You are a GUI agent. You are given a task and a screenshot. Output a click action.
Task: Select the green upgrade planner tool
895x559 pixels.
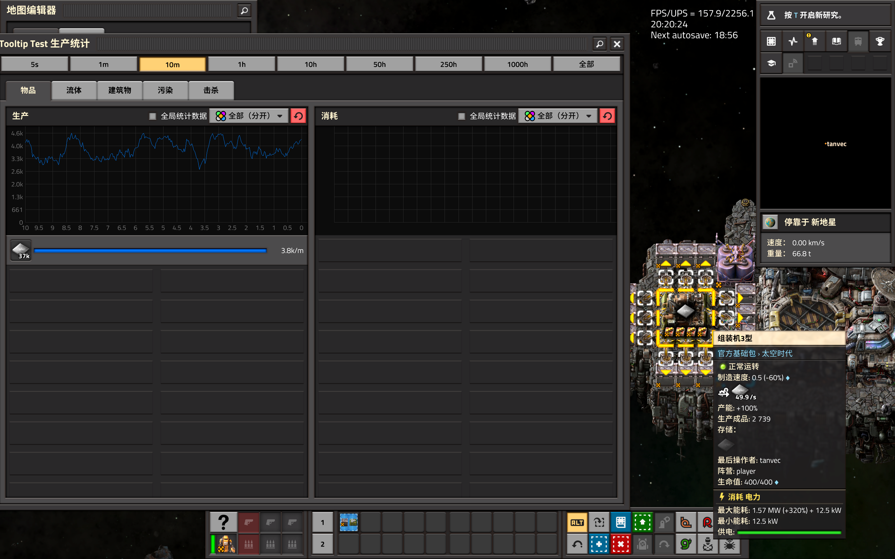(642, 522)
